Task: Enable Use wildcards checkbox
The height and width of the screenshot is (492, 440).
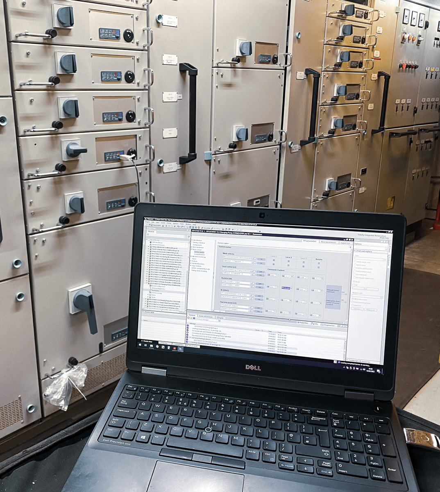Action: tap(354, 274)
